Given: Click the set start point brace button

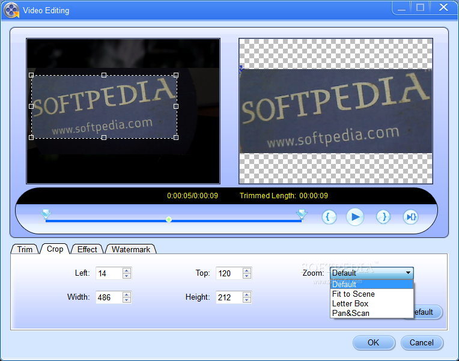Looking at the screenshot, I should click(x=329, y=217).
